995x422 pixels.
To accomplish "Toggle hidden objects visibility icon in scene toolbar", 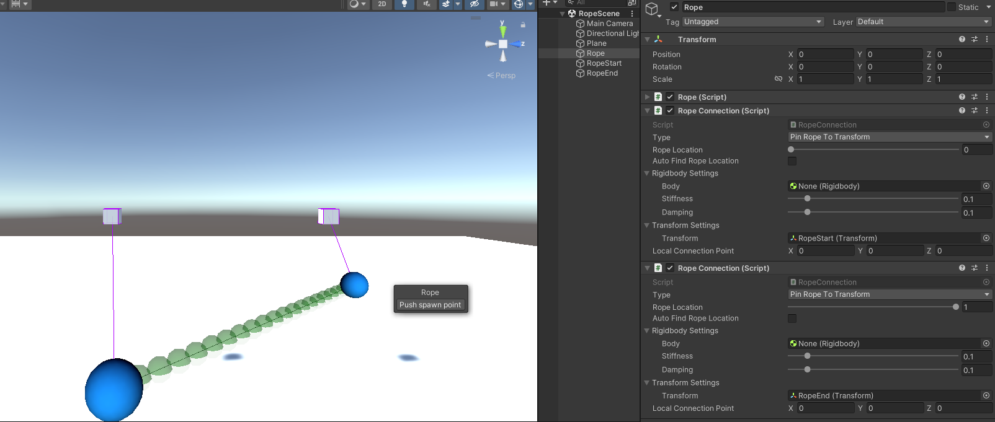I will (475, 4).
